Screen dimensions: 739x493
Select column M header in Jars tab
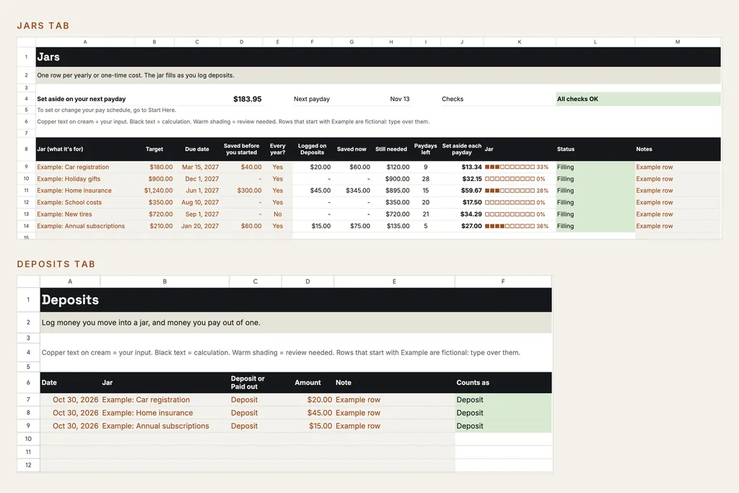click(x=677, y=42)
